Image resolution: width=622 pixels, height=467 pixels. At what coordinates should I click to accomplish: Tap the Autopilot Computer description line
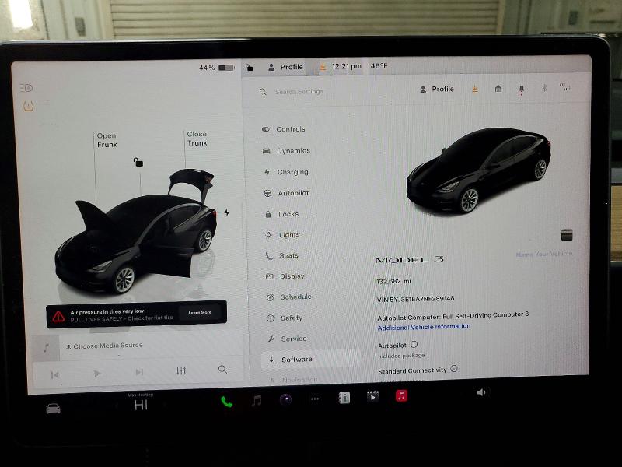click(453, 316)
